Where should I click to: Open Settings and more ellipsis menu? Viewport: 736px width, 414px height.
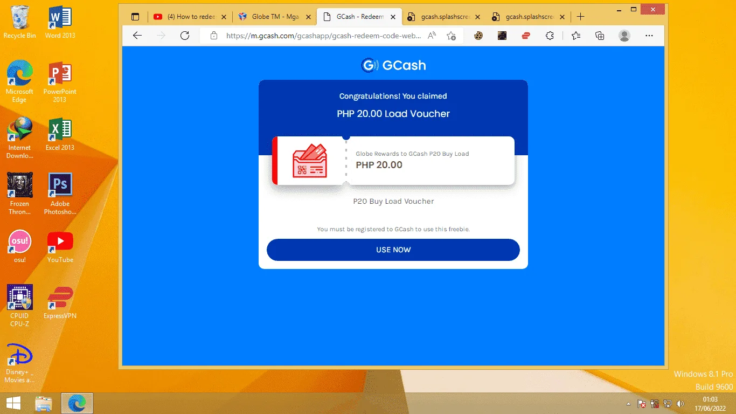pyautogui.click(x=649, y=36)
